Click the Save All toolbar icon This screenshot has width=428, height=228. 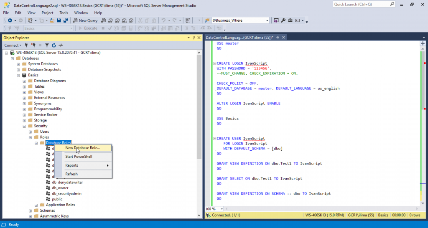(66, 20)
